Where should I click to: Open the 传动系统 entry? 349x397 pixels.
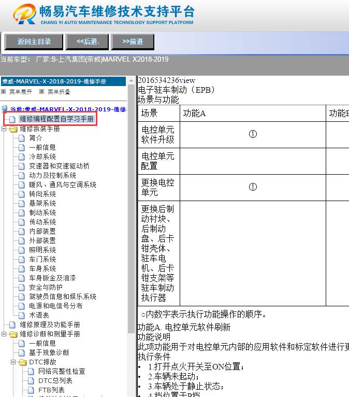[x=42, y=222]
